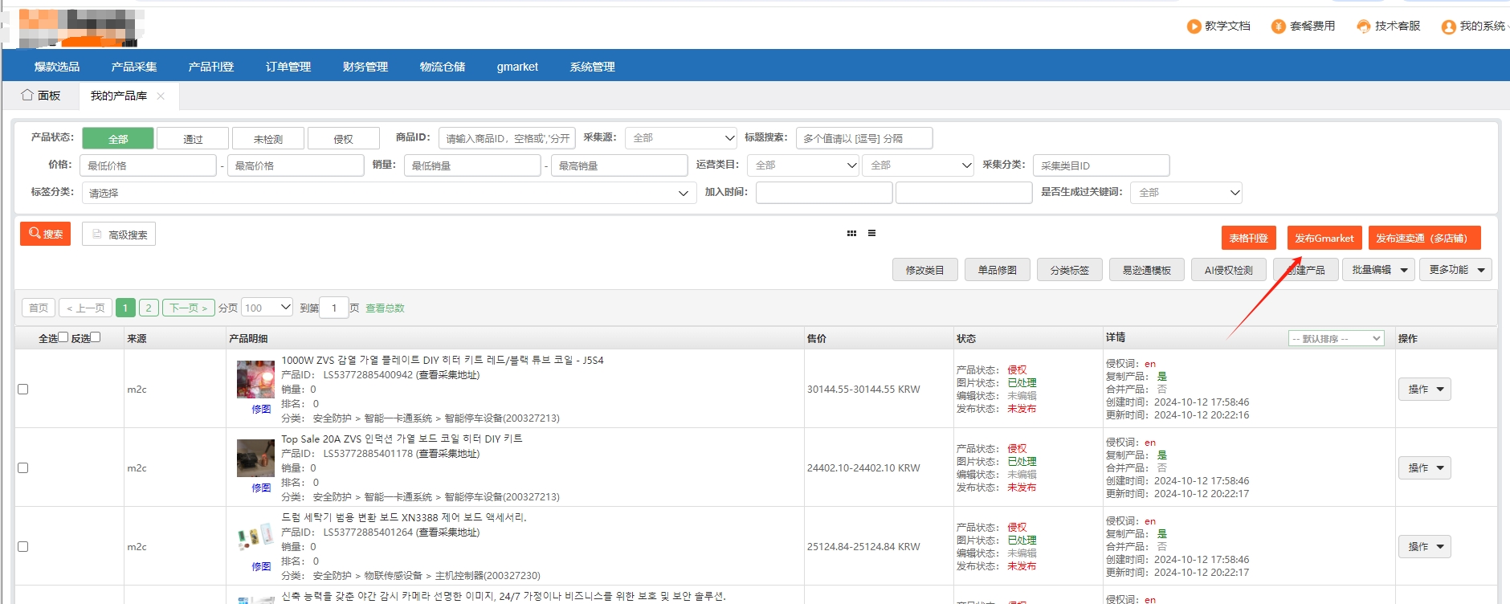Click 修图 link under first product image
Image resolution: width=1510 pixels, height=604 pixels.
pyautogui.click(x=261, y=409)
